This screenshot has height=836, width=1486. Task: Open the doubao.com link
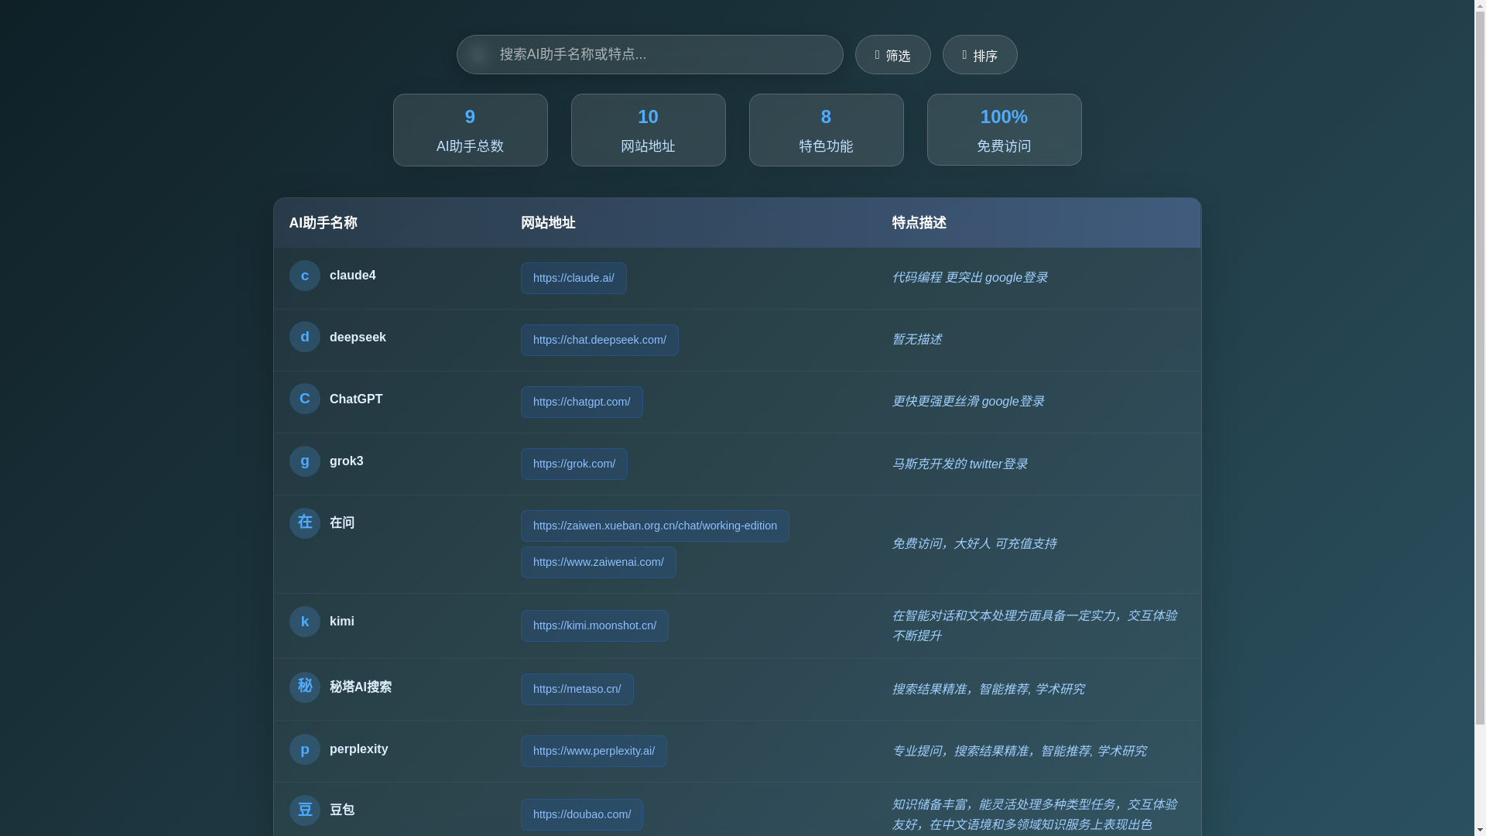coord(581,814)
